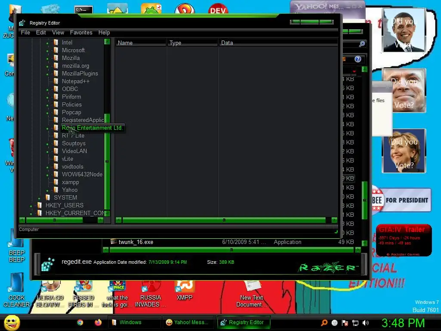The height and width of the screenshot is (331, 441).
Task: Click the tree pane scroll-up arrow
Action: [x=107, y=42]
